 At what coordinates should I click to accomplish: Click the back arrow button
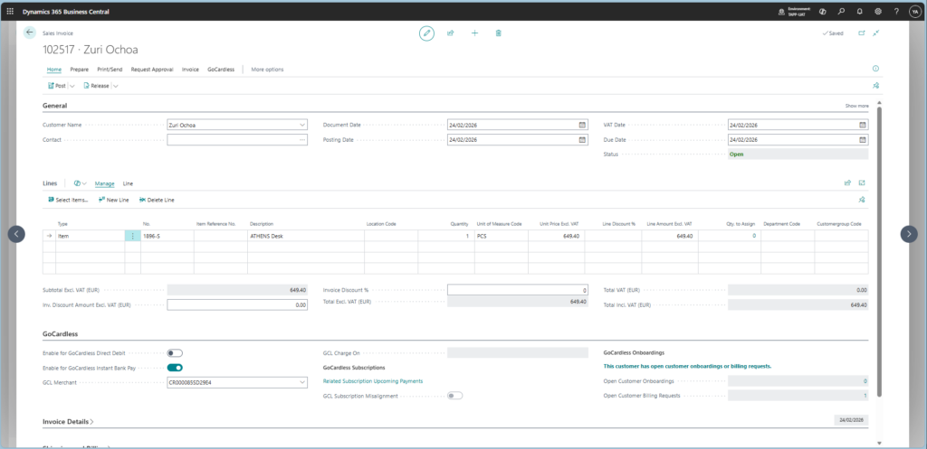pos(29,33)
